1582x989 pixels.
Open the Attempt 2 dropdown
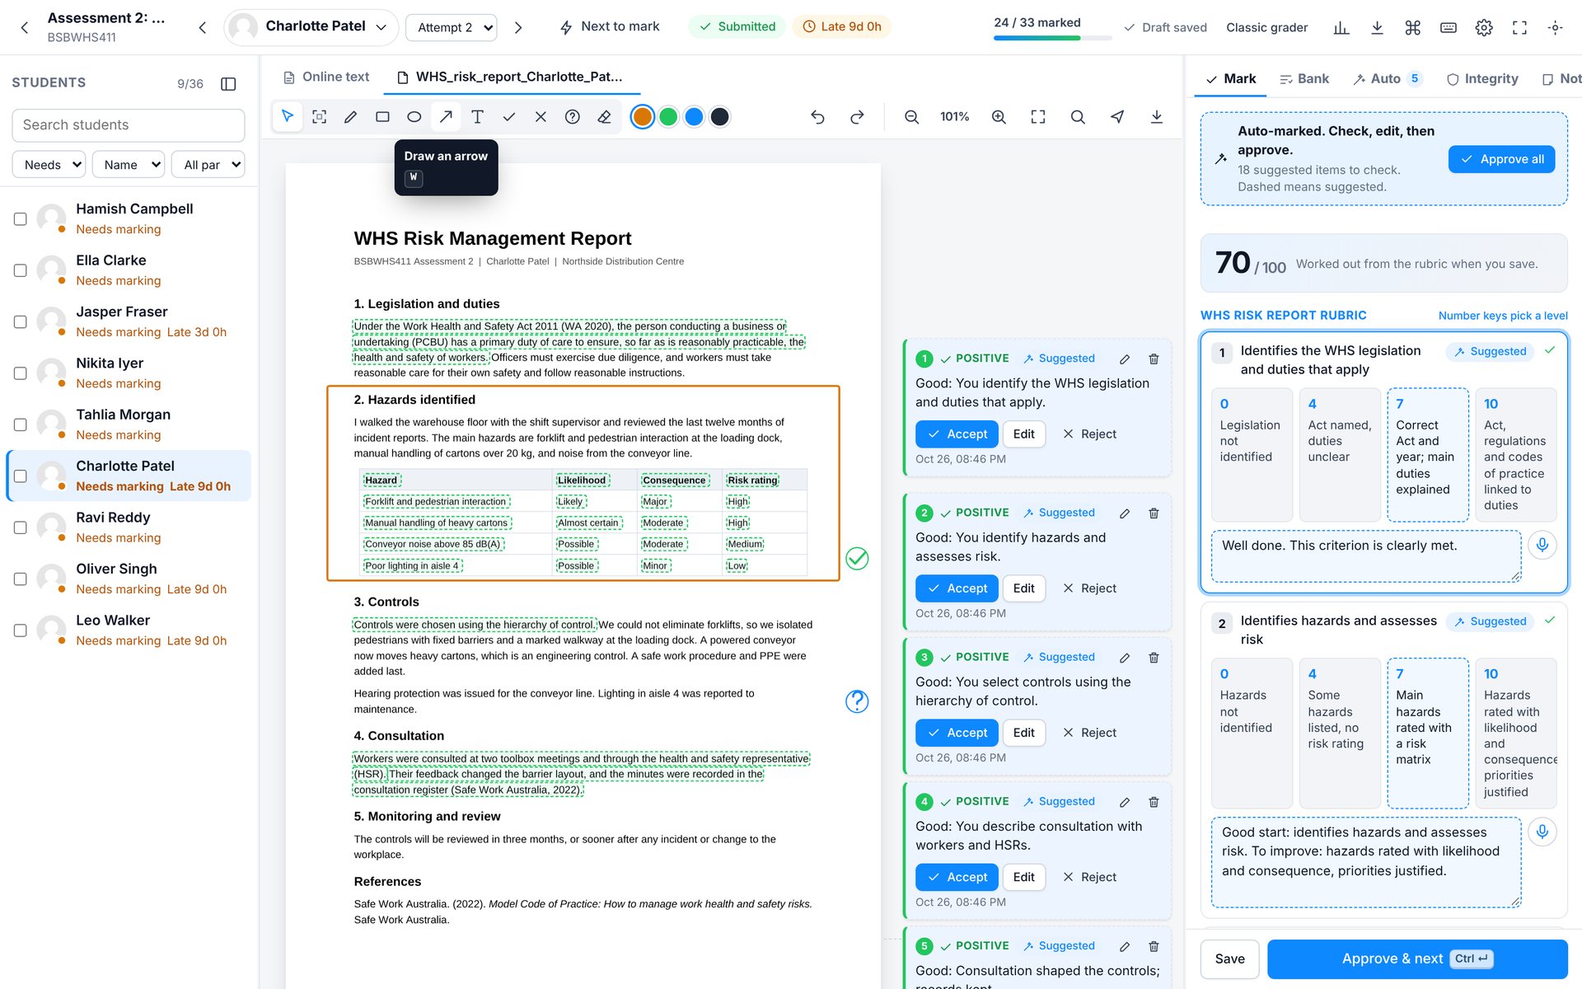(x=452, y=27)
